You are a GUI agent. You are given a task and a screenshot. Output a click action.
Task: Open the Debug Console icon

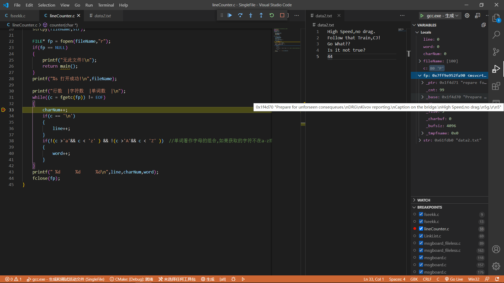point(477,15)
